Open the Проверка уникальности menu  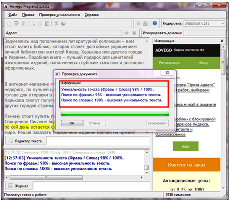point(60,15)
